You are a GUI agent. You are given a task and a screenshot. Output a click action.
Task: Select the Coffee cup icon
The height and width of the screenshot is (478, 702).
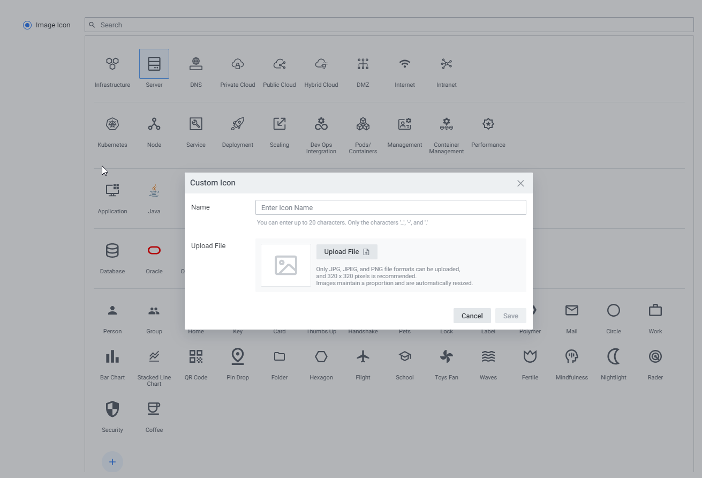pyautogui.click(x=154, y=409)
